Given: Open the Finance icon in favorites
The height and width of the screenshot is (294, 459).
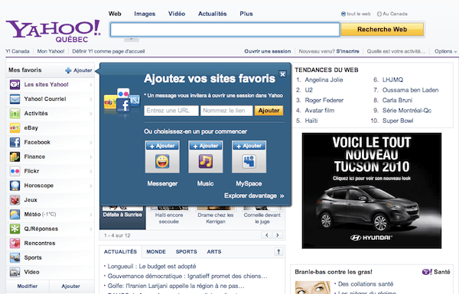Looking at the screenshot, I should (15, 157).
